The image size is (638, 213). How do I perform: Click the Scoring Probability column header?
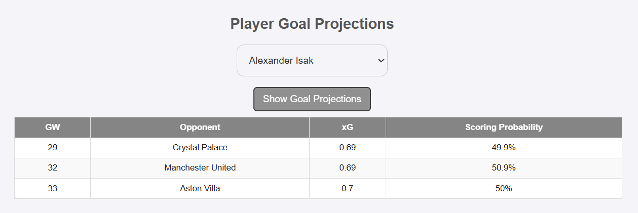(504, 127)
